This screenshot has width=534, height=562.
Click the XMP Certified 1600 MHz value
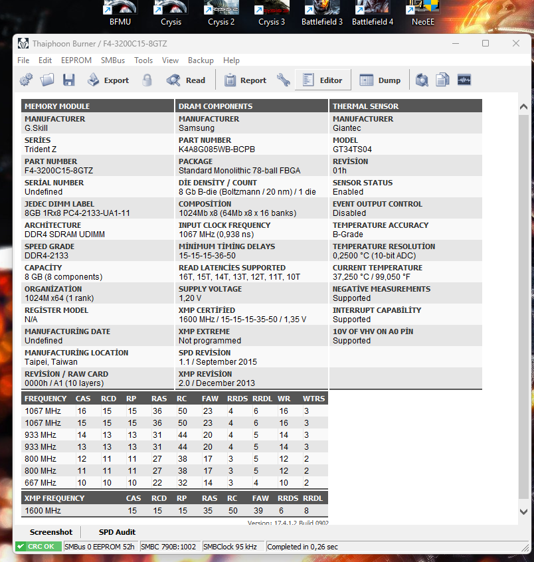pos(242,320)
